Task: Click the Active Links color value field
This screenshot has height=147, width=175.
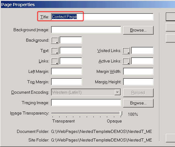Action: [x=142, y=61]
